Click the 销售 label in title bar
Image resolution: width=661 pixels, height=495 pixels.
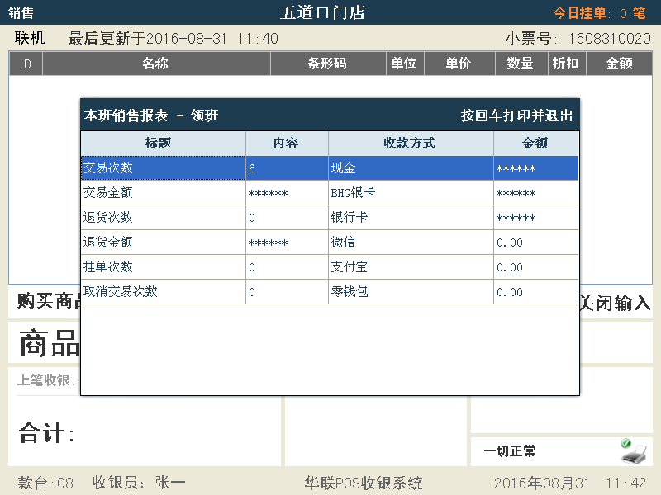tap(21, 12)
